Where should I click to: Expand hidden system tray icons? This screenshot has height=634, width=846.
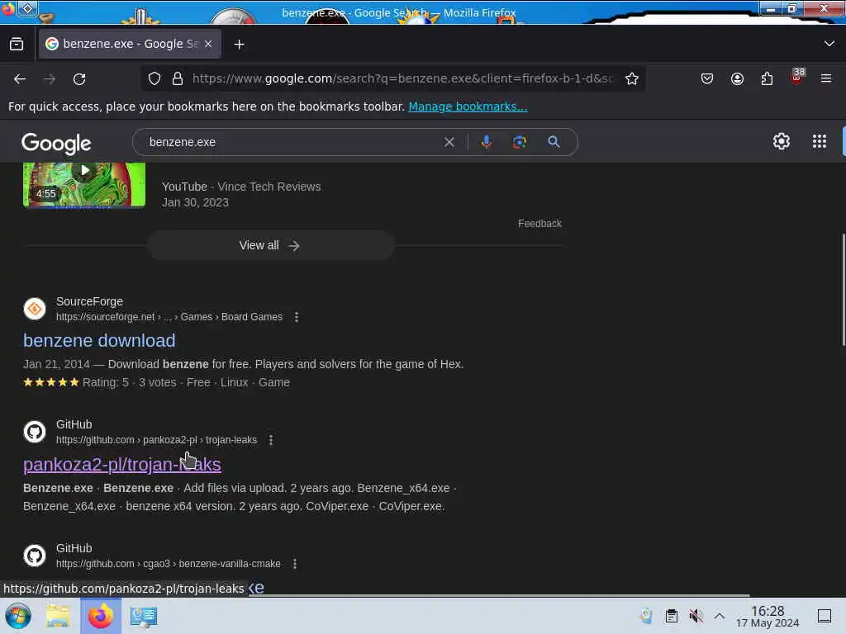click(720, 616)
